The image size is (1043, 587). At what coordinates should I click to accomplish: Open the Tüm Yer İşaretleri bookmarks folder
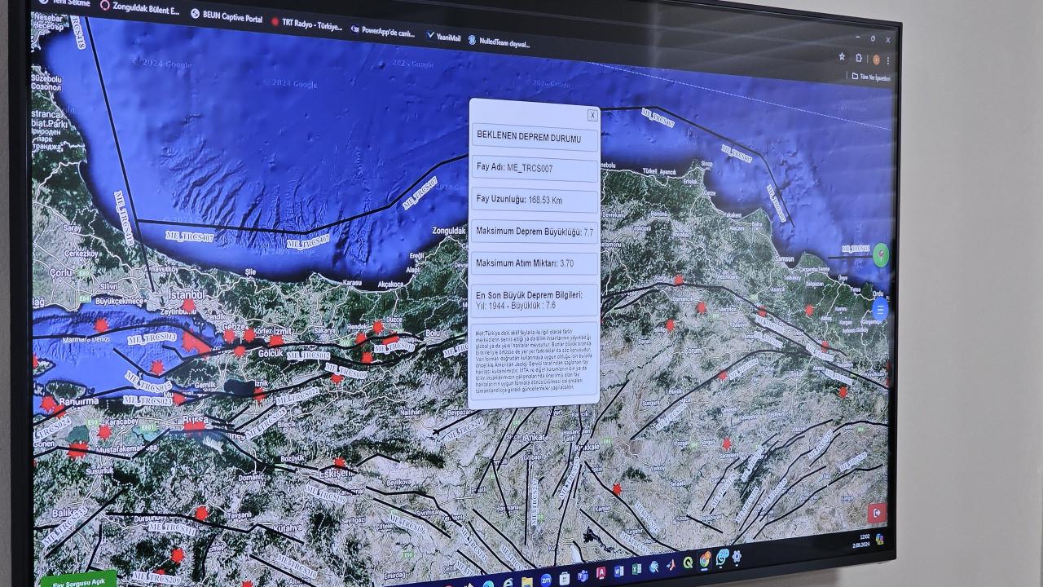point(871,77)
